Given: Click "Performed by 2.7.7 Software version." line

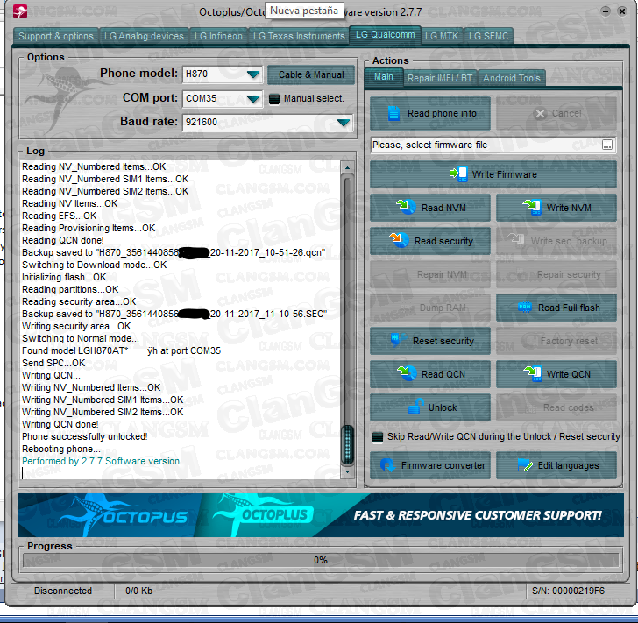Looking at the screenshot, I should click(x=102, y=461).
